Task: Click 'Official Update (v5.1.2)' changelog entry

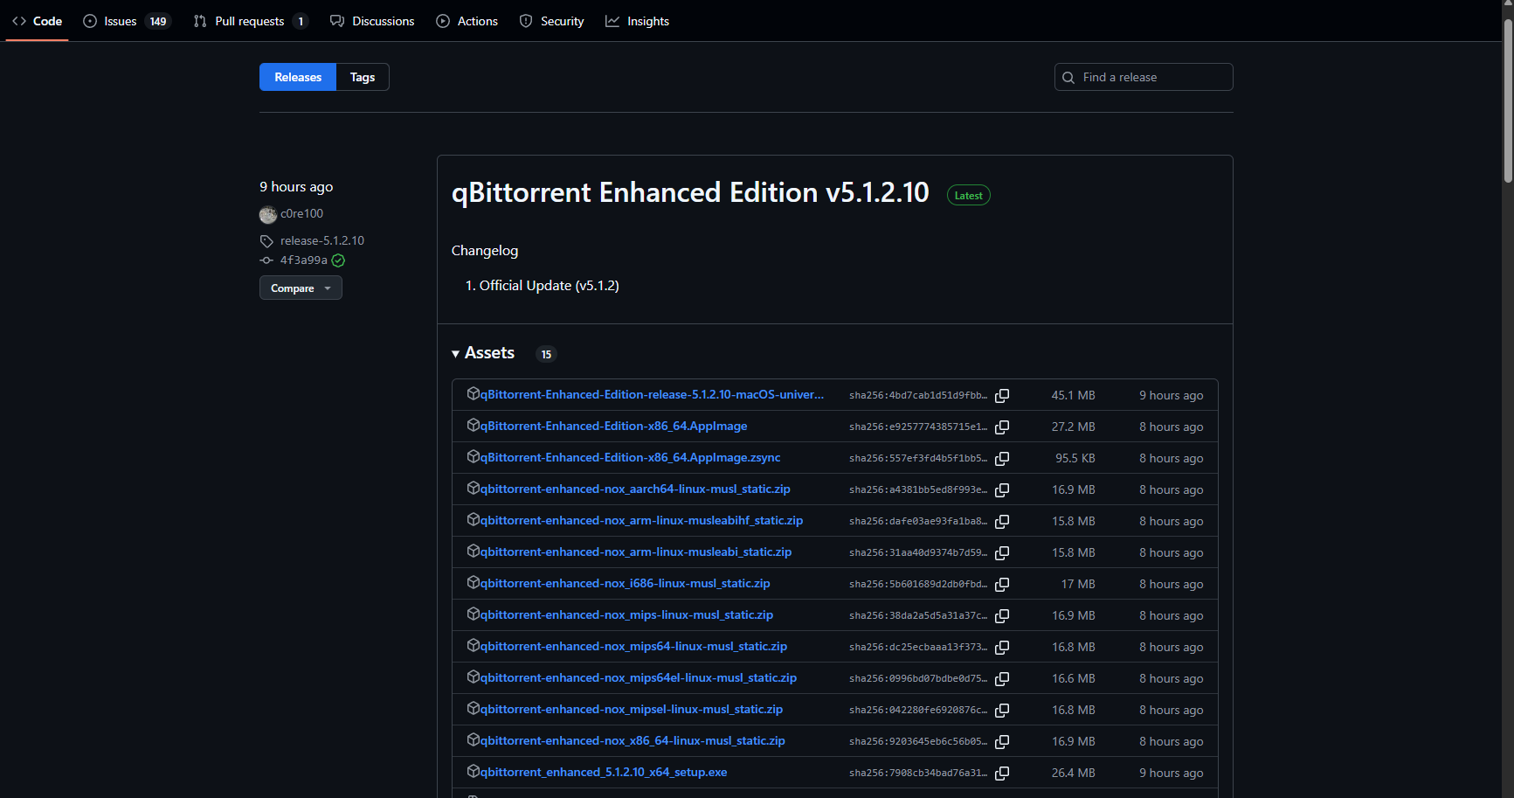Action: click(549, 286)
